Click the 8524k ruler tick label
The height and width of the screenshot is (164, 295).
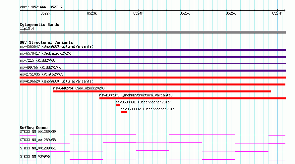(x=138, y=13)
